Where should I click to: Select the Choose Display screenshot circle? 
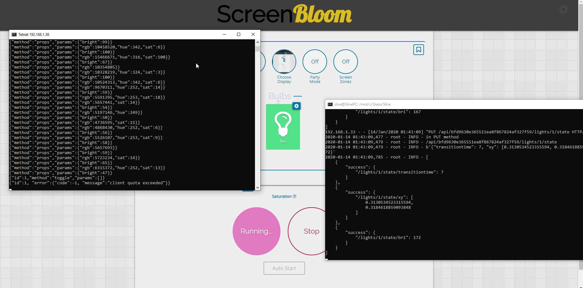tap(284, 61)
